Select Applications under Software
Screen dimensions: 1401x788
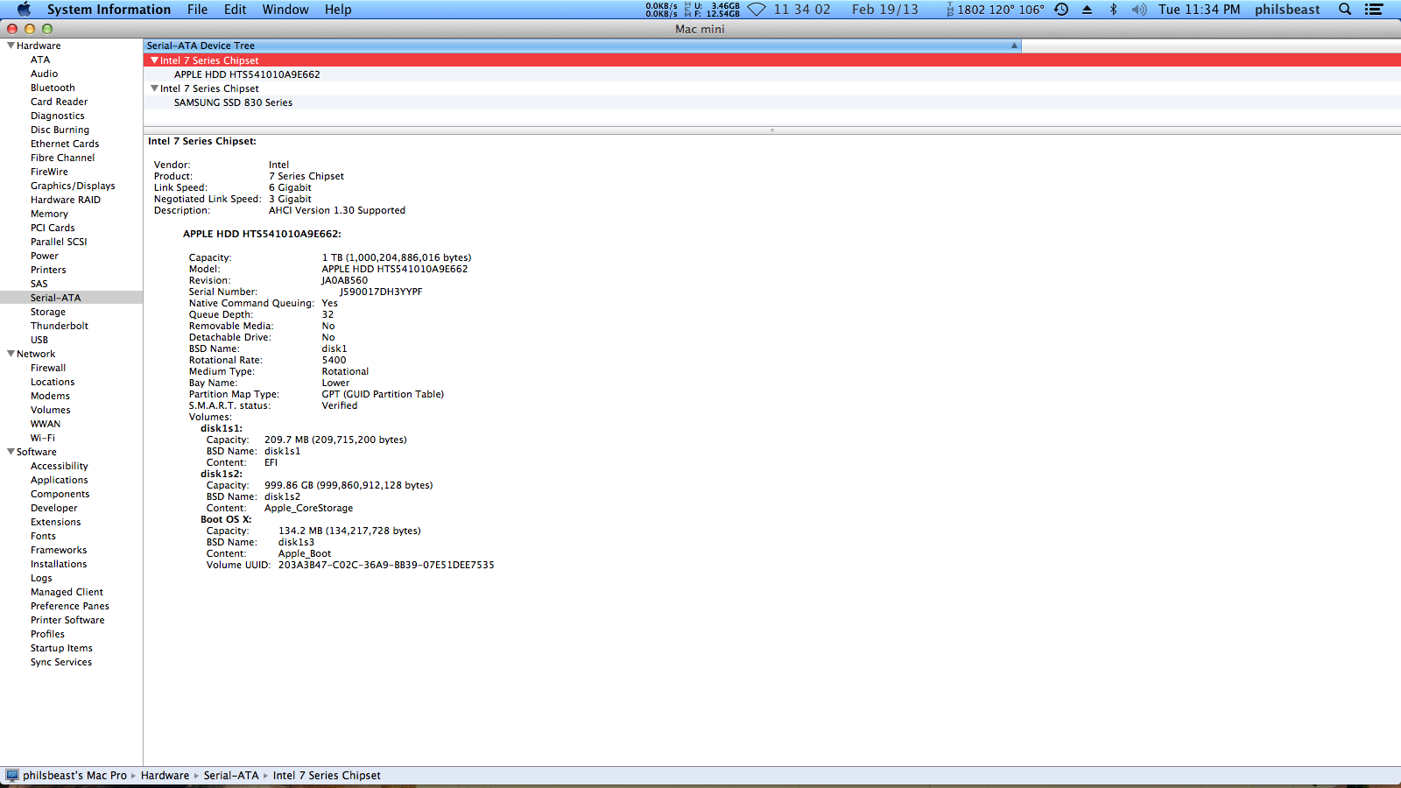[x=60, y=480]
